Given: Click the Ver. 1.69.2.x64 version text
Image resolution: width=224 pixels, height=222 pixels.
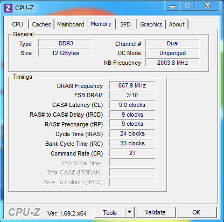Looking at the screenshot, I should (x=67, y=213).
